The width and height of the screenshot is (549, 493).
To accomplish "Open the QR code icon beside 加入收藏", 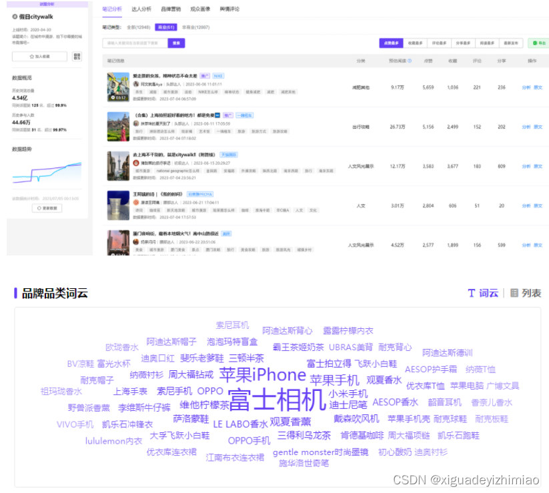I will [77, 57].
